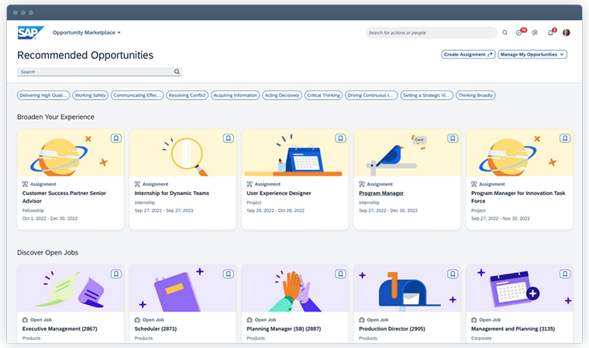The width and height of the screenshot is (589, 348).
Task: Click the chat icon in the header
Action: coord(535,32)
